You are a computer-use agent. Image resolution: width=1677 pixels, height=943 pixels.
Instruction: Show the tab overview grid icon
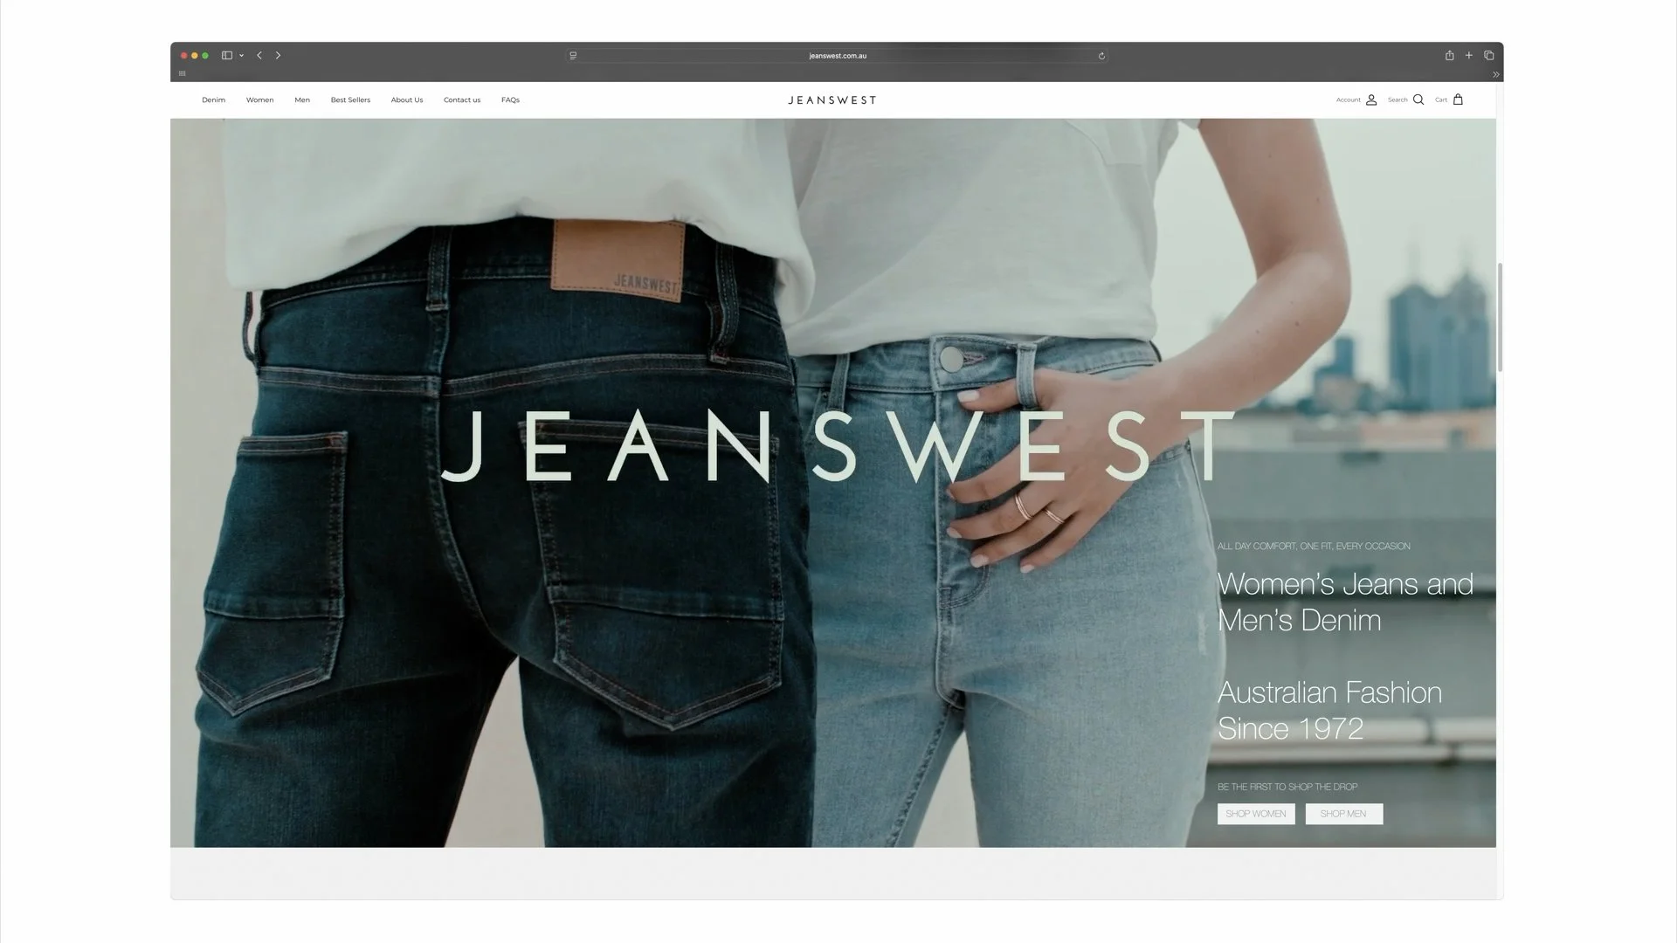click(x=1489, y=55)
